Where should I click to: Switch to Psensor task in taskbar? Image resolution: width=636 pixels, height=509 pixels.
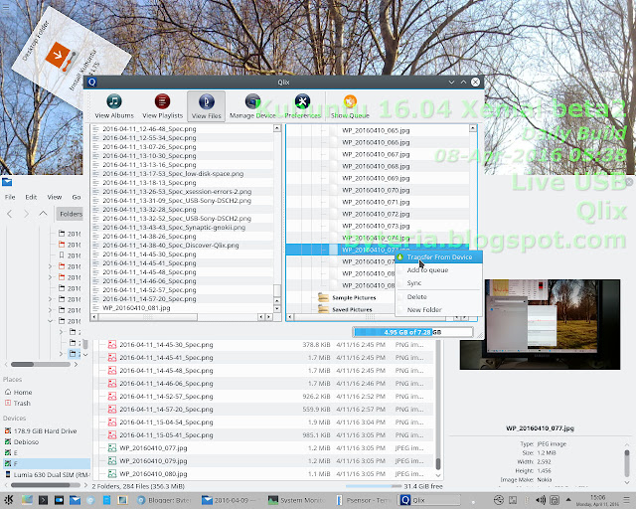[x=363, y=500]
